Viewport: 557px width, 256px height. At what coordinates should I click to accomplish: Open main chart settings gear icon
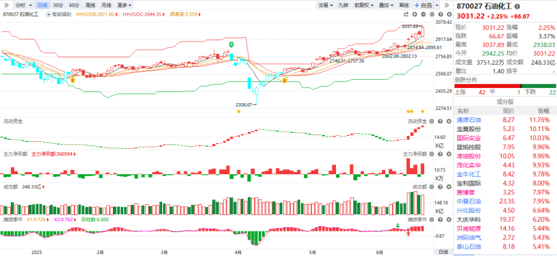(x=432, y=14)
